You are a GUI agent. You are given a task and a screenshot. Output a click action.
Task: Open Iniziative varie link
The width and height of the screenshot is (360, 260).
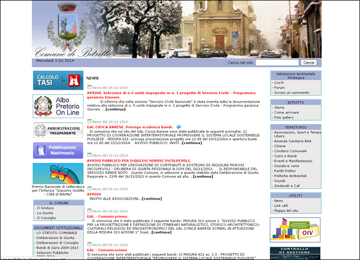click(x=286, y=166)
